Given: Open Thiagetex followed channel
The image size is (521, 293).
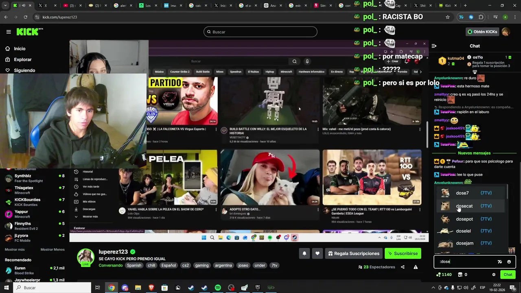Looking at the screenshot, I should pos(35,190).
